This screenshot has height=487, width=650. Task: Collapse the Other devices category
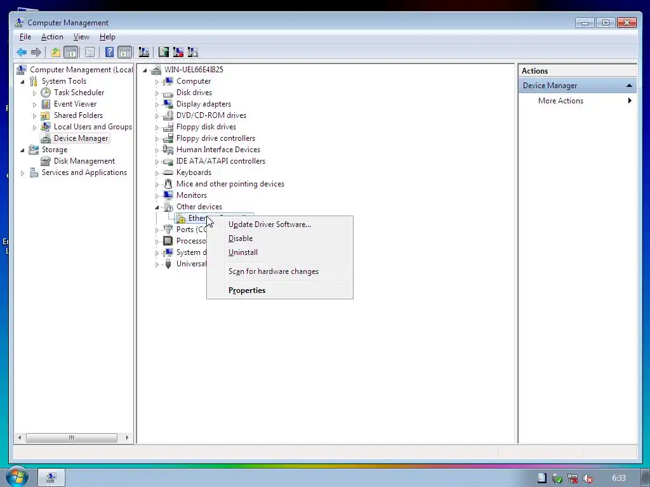[157, 207]
